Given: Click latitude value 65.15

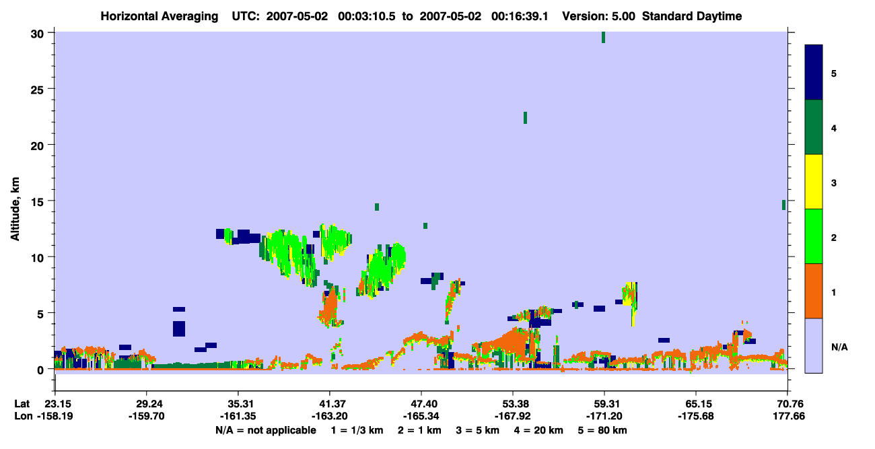Looking at the screenshot, I should coord(696,404).
